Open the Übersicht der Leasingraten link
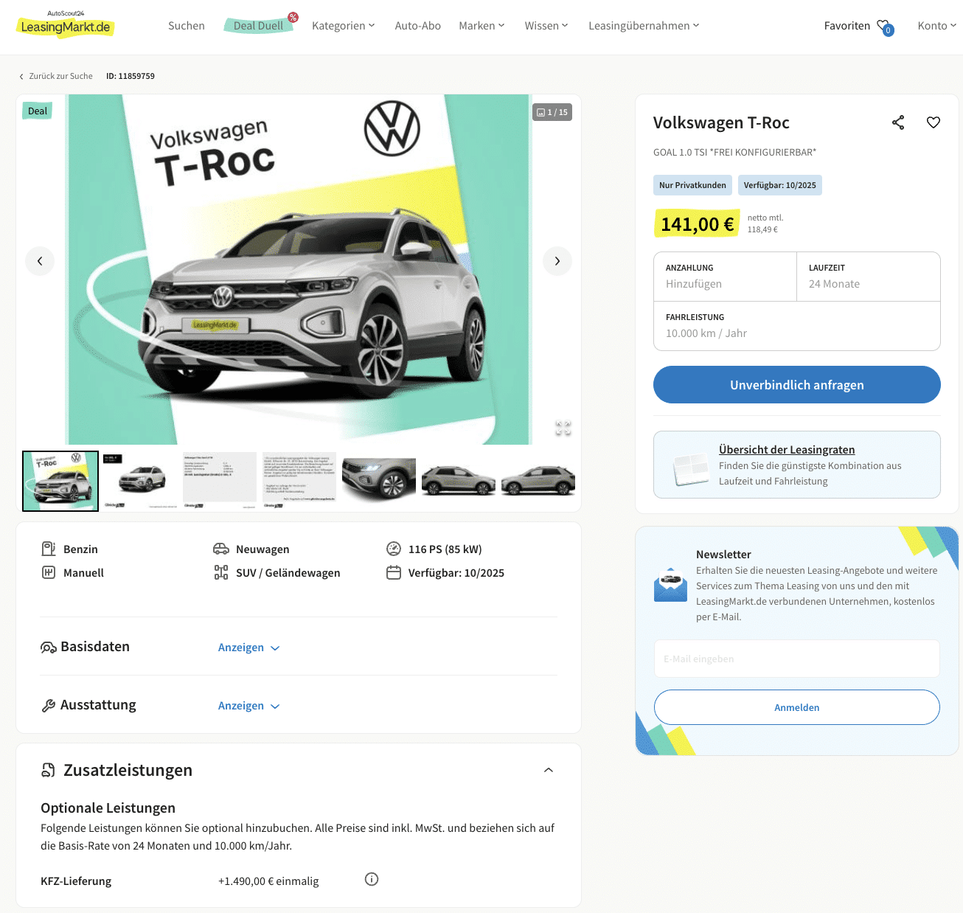 pos(787,450)
